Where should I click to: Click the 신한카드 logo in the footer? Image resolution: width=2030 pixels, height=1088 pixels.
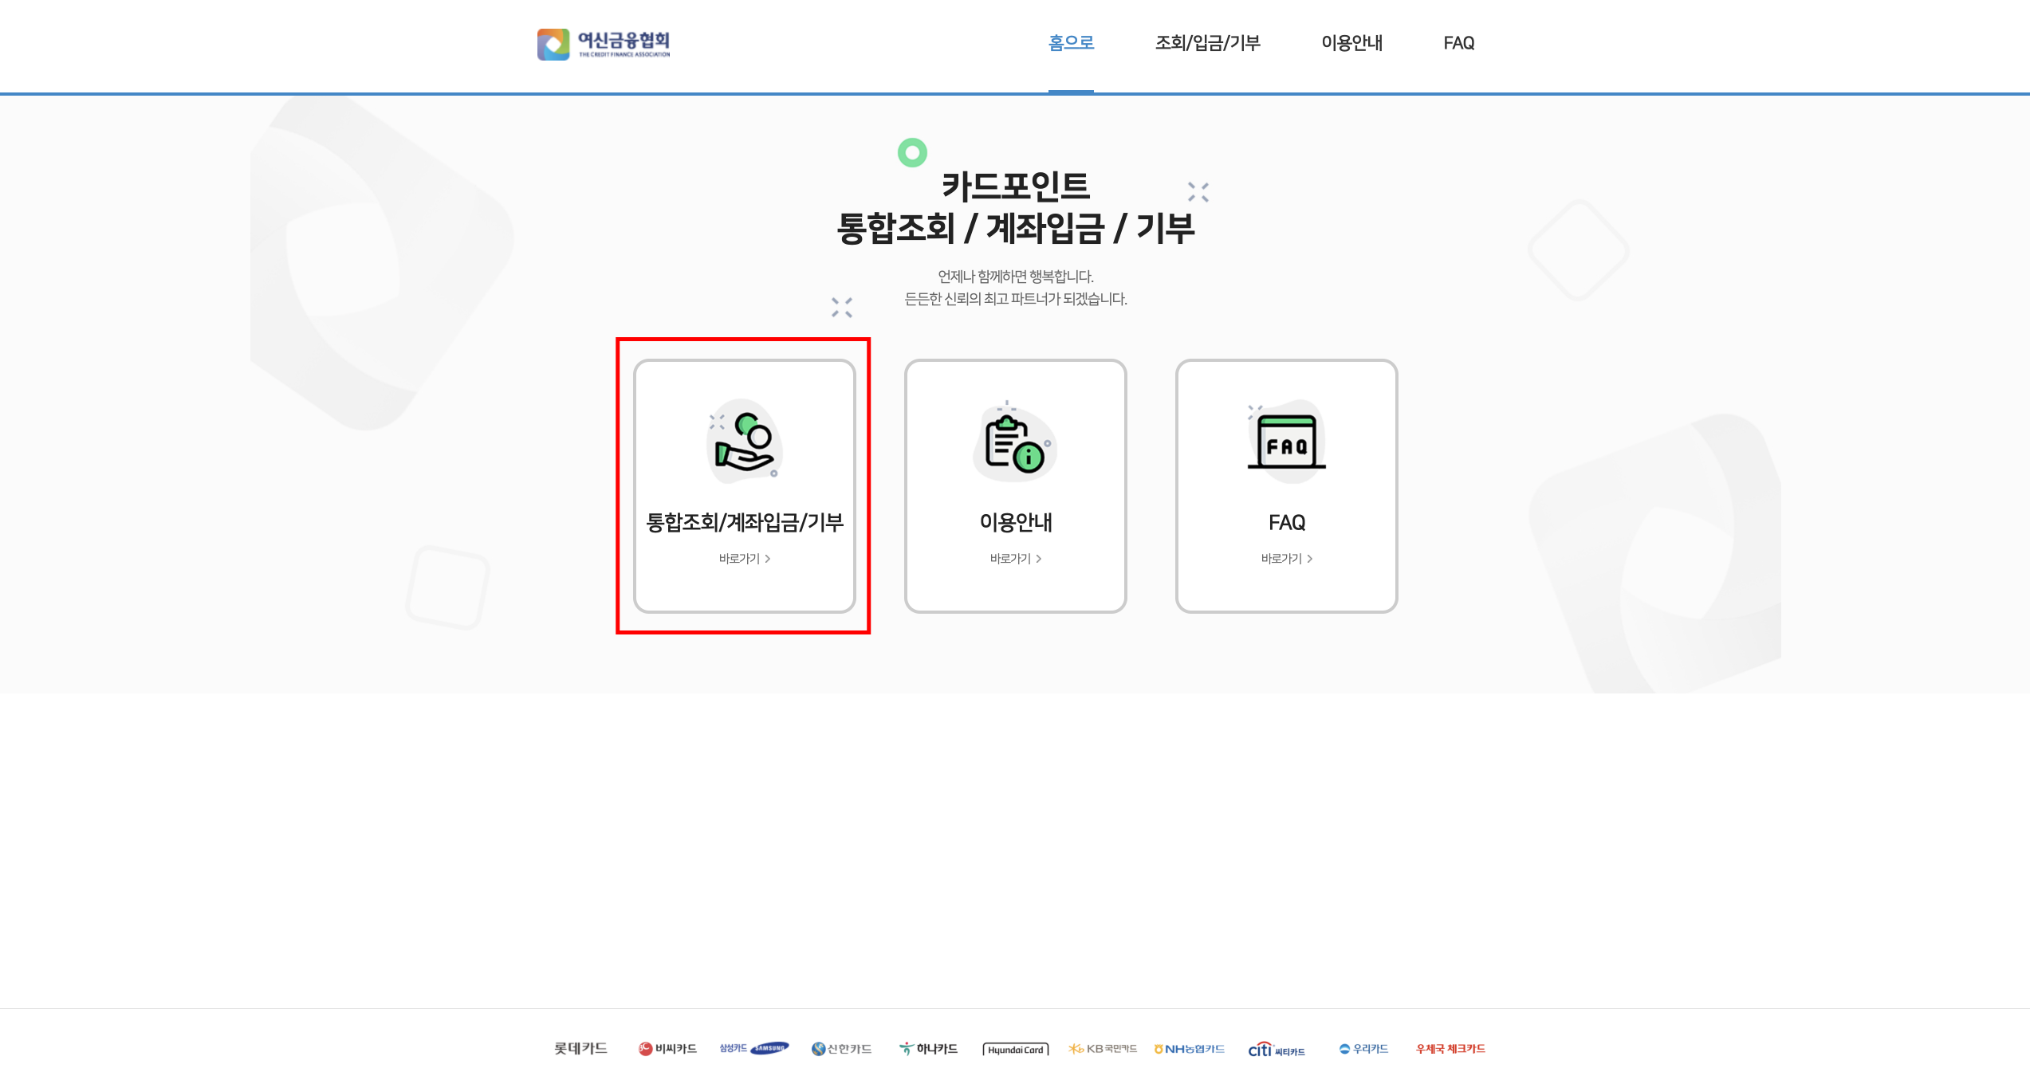click(x=841, y=1048)
